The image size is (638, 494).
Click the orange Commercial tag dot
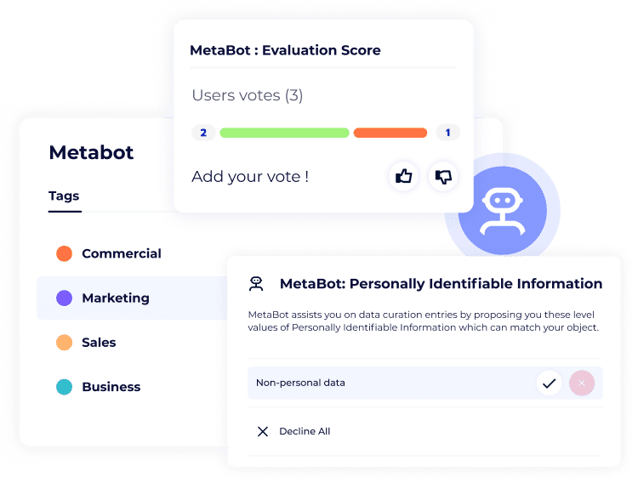coord(64,253)
